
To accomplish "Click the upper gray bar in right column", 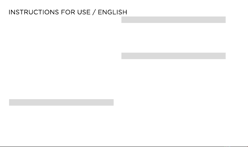I will 174,20.
